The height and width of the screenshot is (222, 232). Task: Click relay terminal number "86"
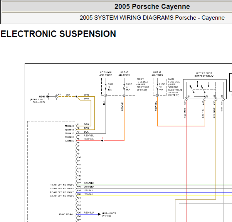[214, 96]
